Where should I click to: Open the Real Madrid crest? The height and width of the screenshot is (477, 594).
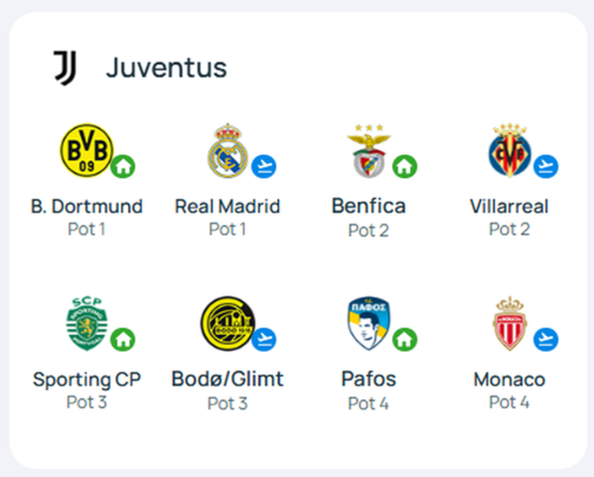tap(227, 150)
